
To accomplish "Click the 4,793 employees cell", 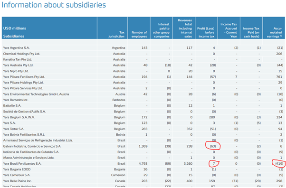I will point(143,164).
